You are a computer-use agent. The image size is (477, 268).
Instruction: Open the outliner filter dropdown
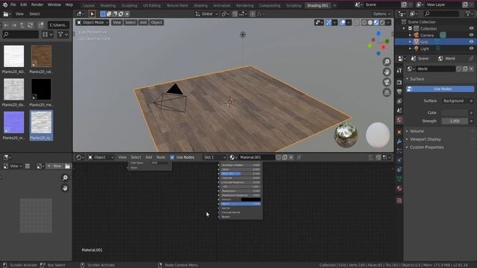pos(470,13)
